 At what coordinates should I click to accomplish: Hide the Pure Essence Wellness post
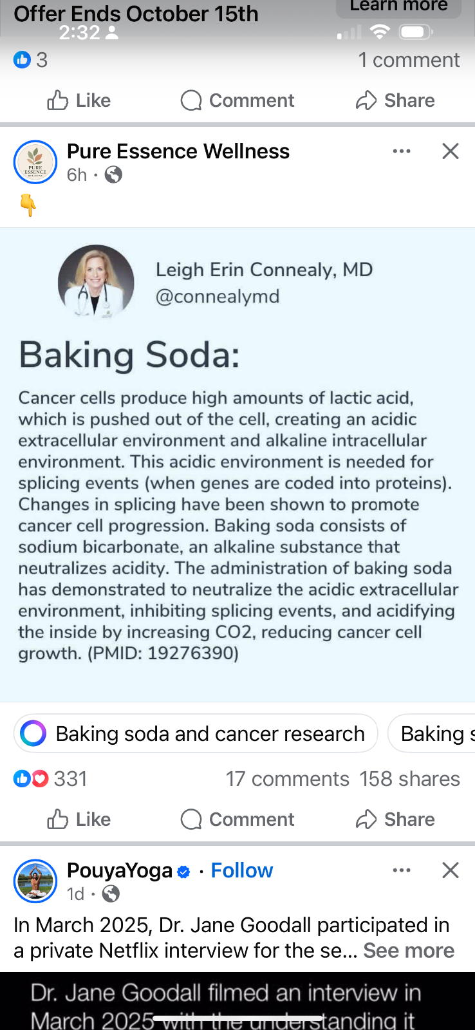click(x=451, y=151)
